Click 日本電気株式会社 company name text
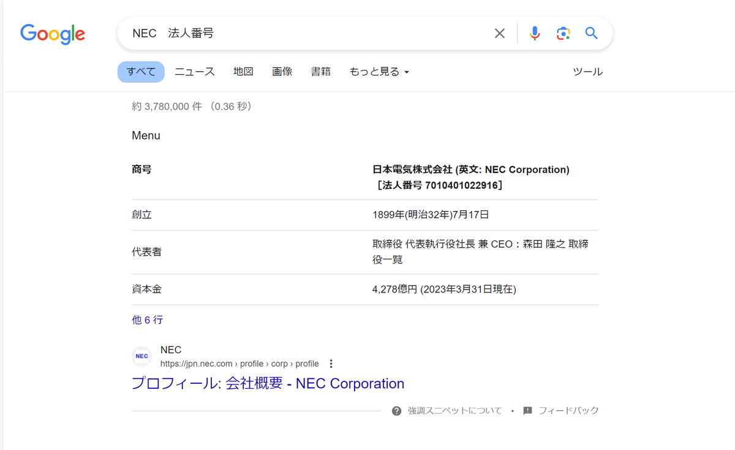 [412, 170]
